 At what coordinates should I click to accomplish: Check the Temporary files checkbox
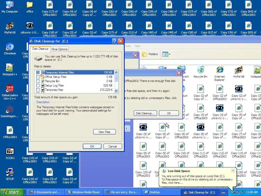[x=38, y=90]
